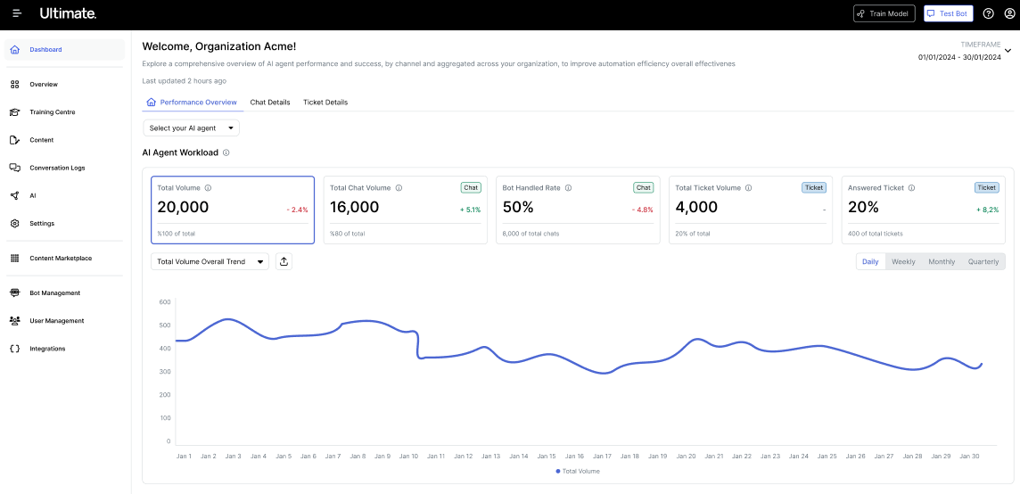The height and width of the screenshot is (494, 1020).
Task: Switch chart granularity to Quarterly
Action: point(983,261)
